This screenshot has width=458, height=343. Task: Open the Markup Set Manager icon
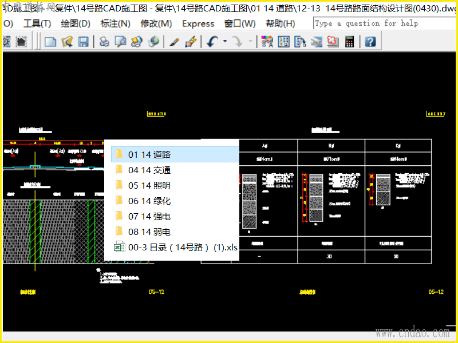click(x=333, y=42)
